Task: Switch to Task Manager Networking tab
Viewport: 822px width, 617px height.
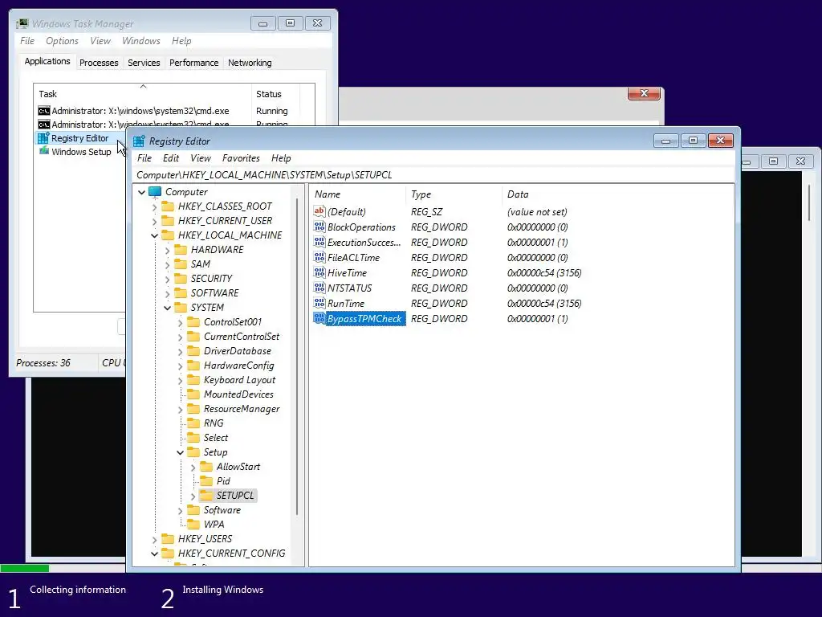Action: (x=250, y=63)
